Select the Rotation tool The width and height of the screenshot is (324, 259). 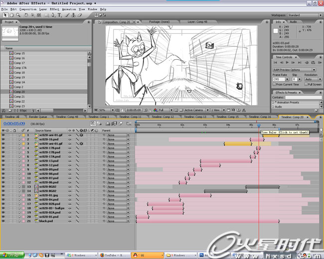(x=26, y=15)
